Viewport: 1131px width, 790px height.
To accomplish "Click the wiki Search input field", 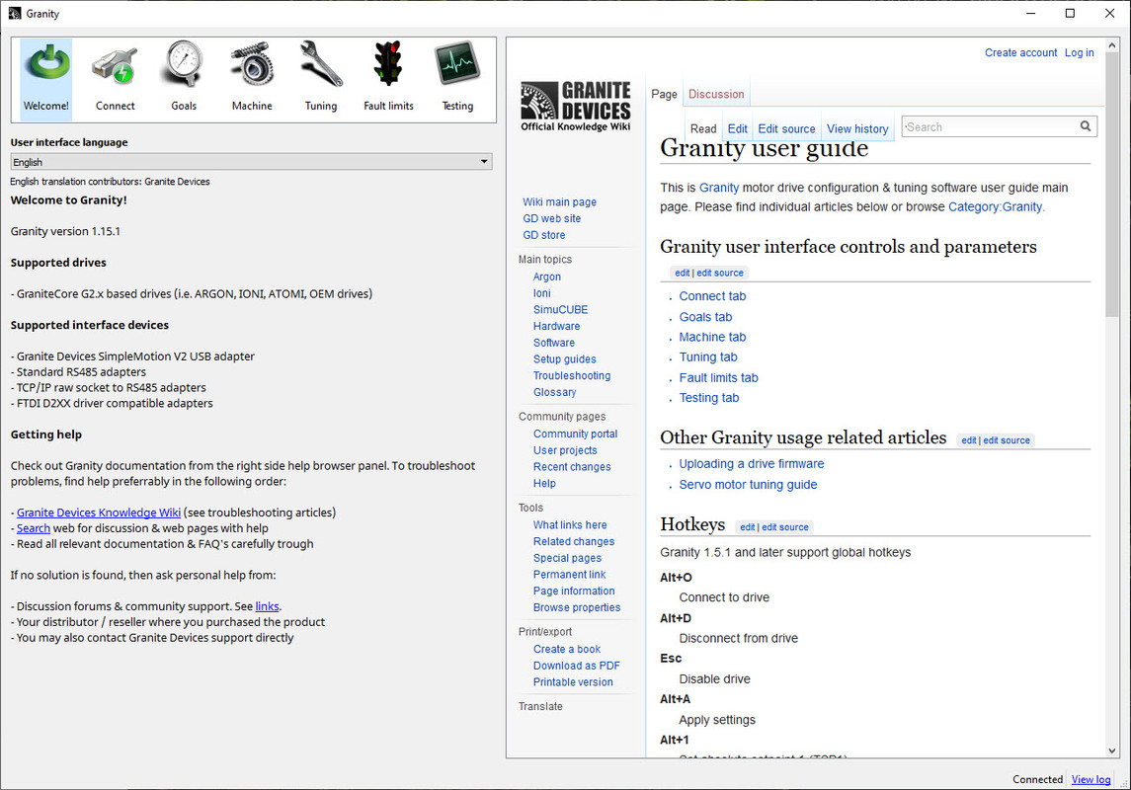I will click(x=991, y=126).
